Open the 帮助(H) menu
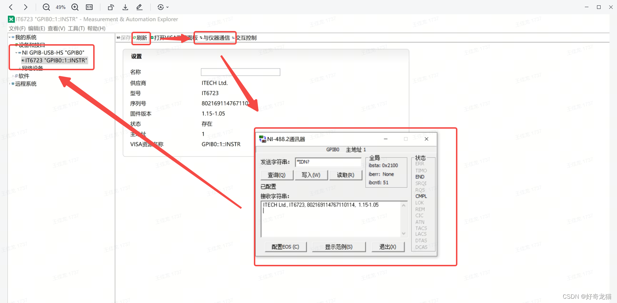The width and height of the screenshot is (617, 303). click(x=96, y=29)
